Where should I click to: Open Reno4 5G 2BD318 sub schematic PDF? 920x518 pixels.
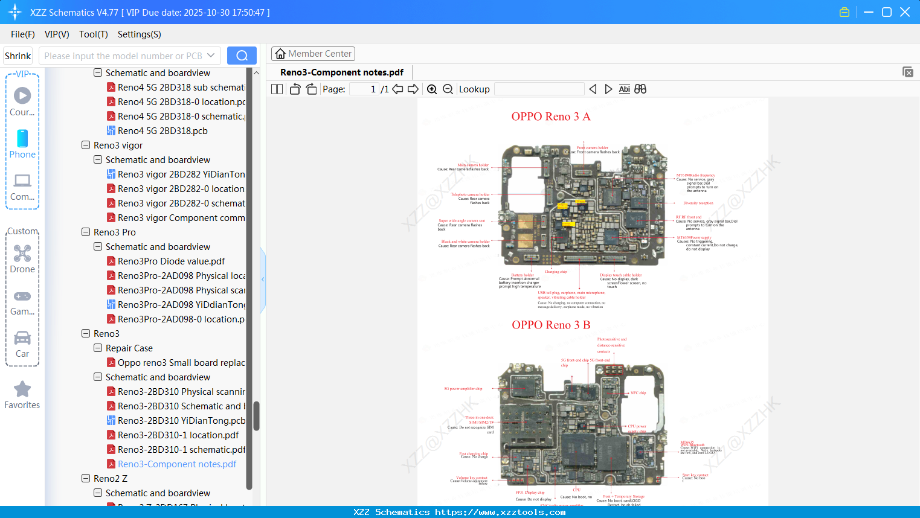[x=176, y=87]
